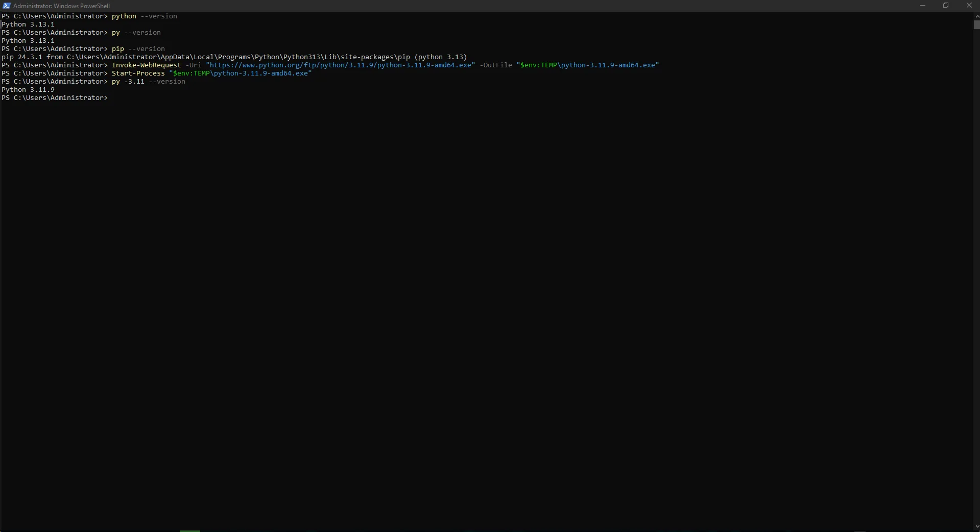Viewport: 980px width, 532px height.
Task: Click the Start-Process '$env:TEMP' path string
Action: pyautogui.click(x=241, y=73)
